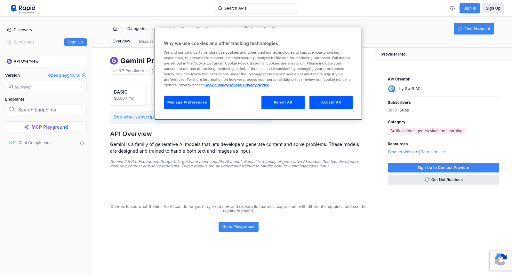Click the Search APIs input field
This screenshot has width=512, height=275.
coord(256,8)
